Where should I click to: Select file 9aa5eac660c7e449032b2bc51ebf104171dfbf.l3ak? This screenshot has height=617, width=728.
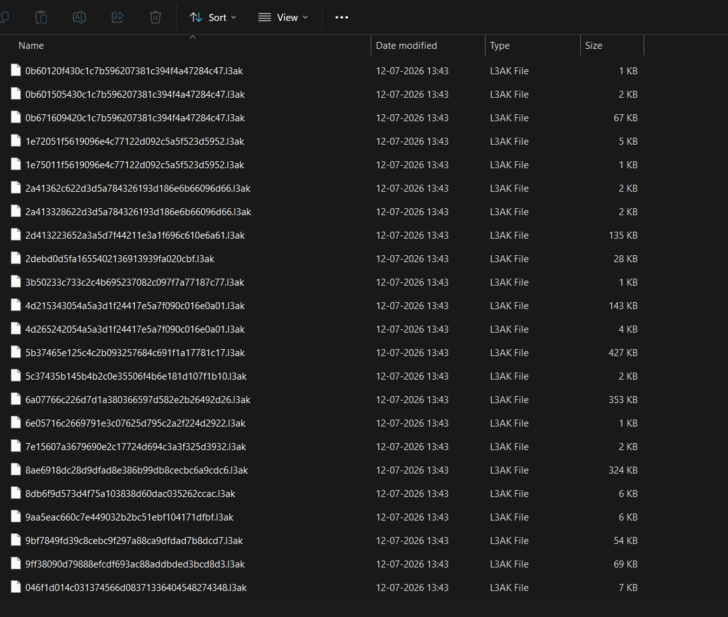(129, 517)
